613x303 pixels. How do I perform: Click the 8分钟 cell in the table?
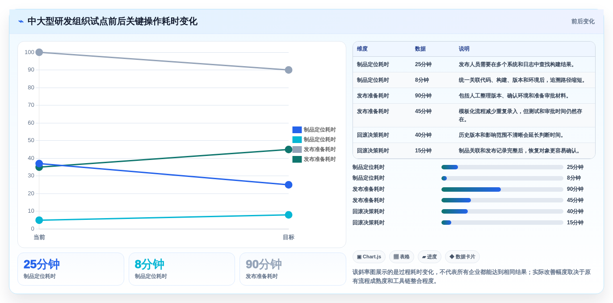422,80
